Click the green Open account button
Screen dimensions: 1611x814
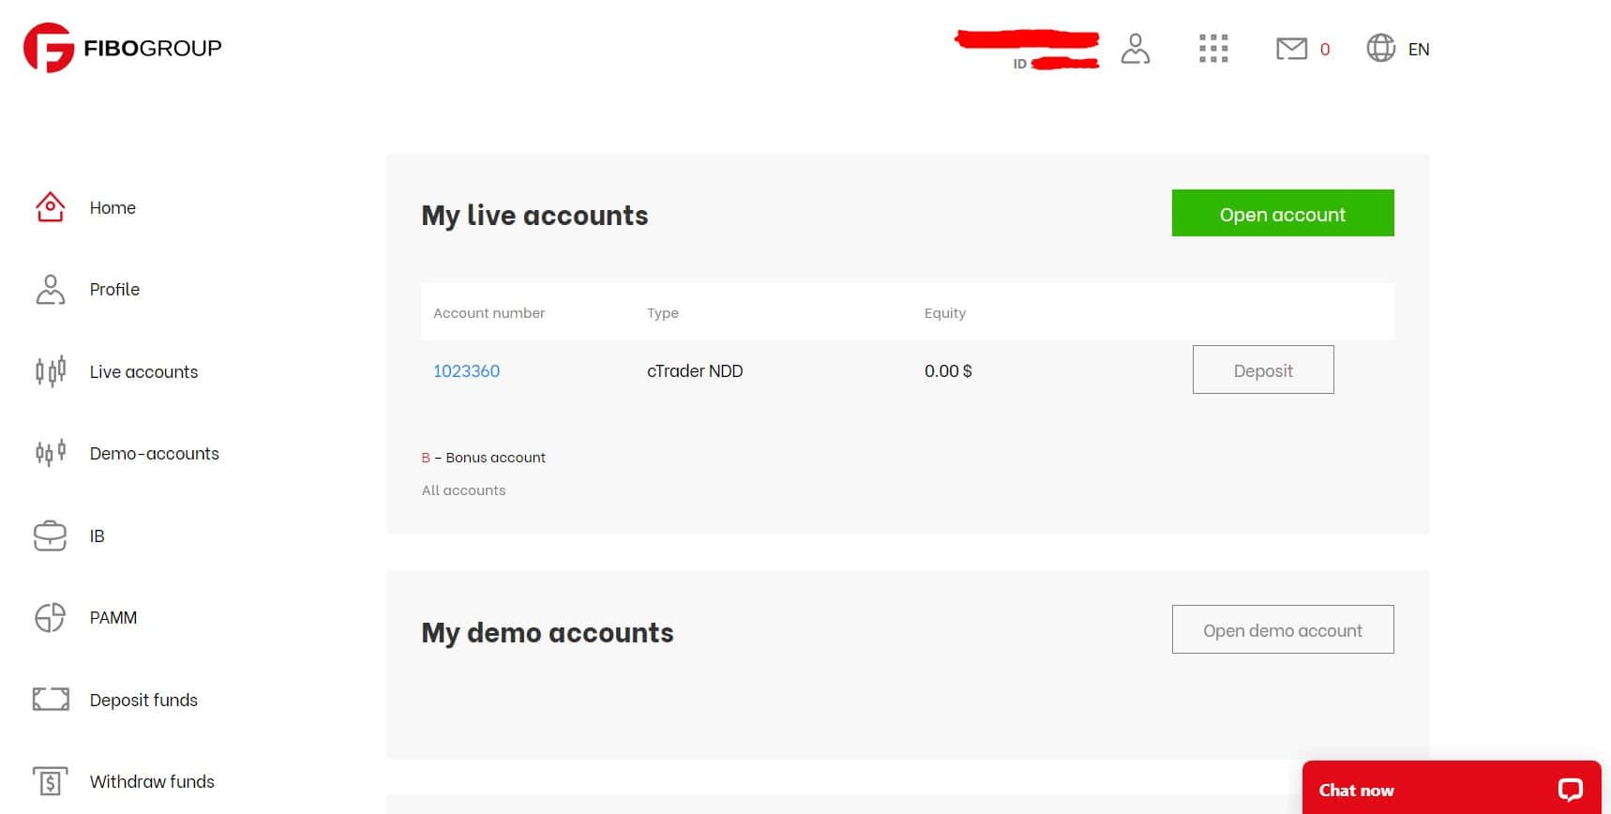tap(1282, 214)
